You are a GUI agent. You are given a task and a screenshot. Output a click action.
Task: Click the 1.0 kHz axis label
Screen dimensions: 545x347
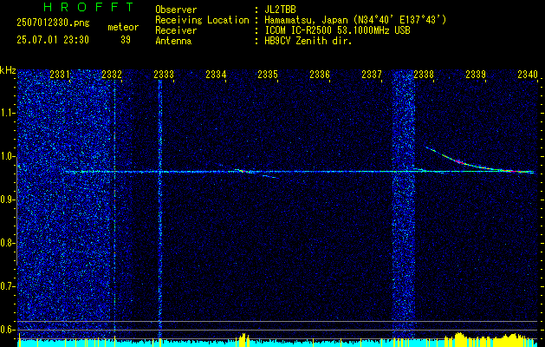tap(8, 156)
